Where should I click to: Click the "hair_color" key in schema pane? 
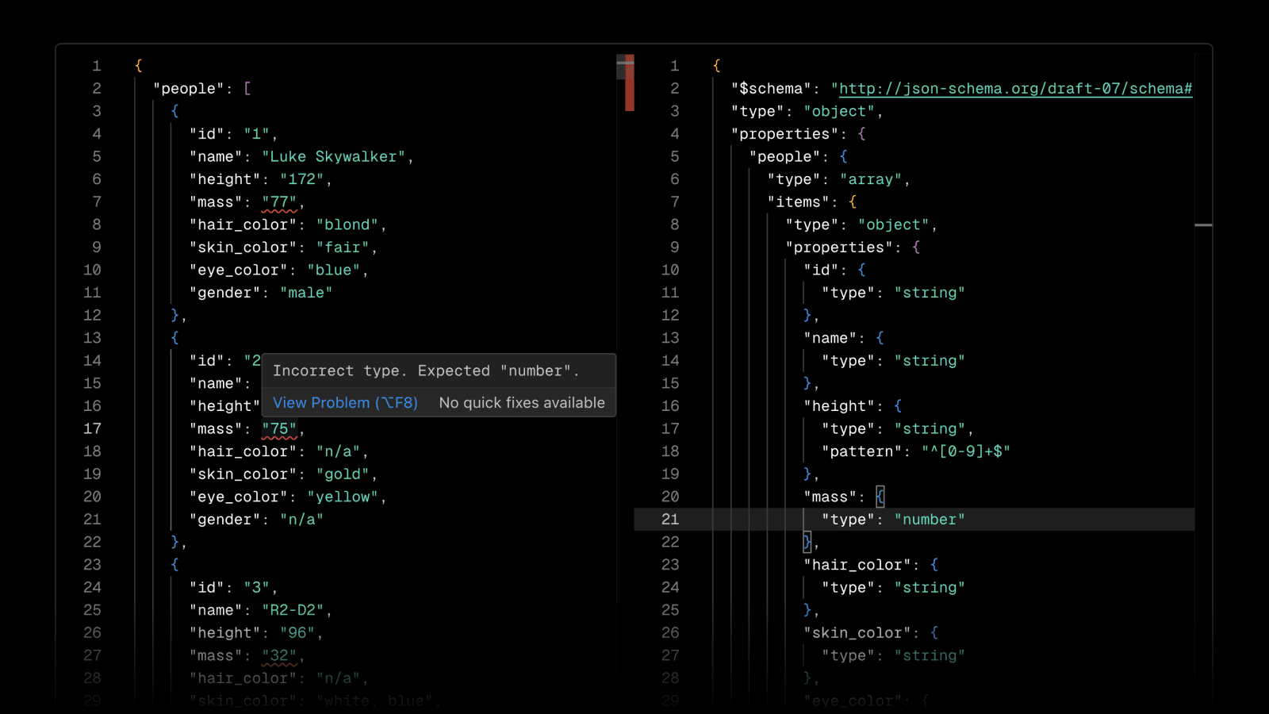point(857,566)
